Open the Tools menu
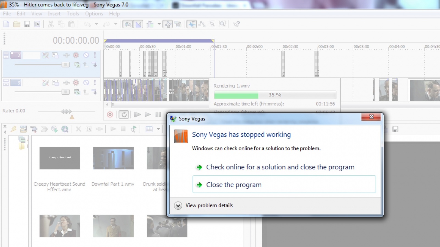The height and width of the screenshot is (247, 440). pos(73,14)
